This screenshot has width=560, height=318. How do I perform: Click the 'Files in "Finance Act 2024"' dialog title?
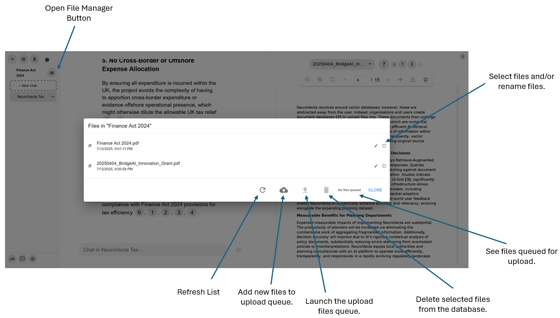coord(120,126)
